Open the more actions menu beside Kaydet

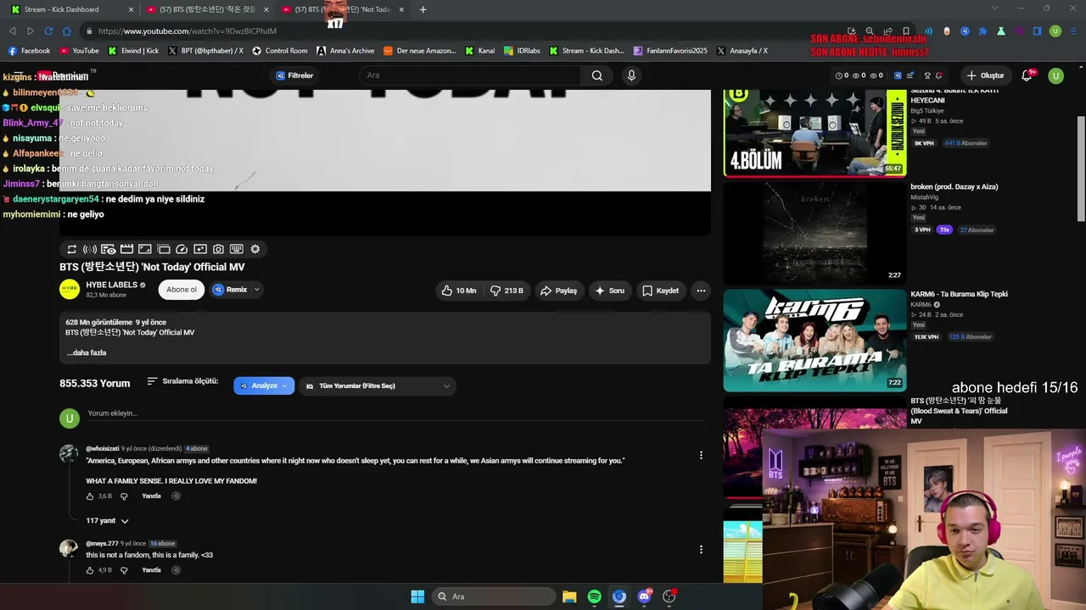tap(701, 291)
